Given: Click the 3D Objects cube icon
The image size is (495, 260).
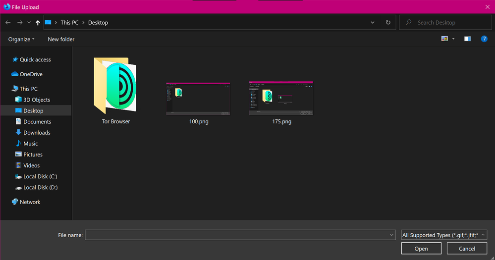Looking at the screenshot, I should (18, 100).
